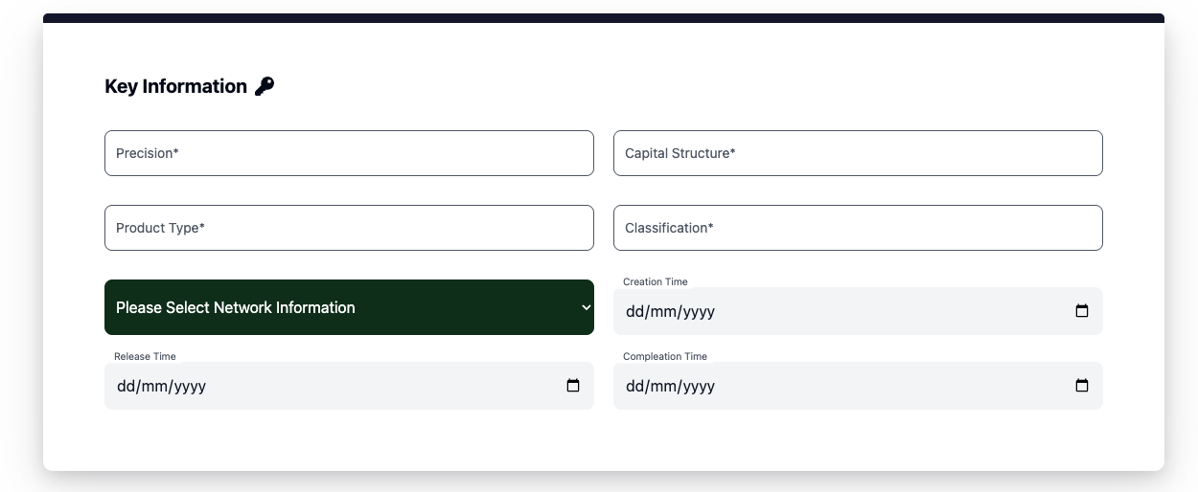
Task: Open the Creation Time calendar picker icon
Action: 1082,311
